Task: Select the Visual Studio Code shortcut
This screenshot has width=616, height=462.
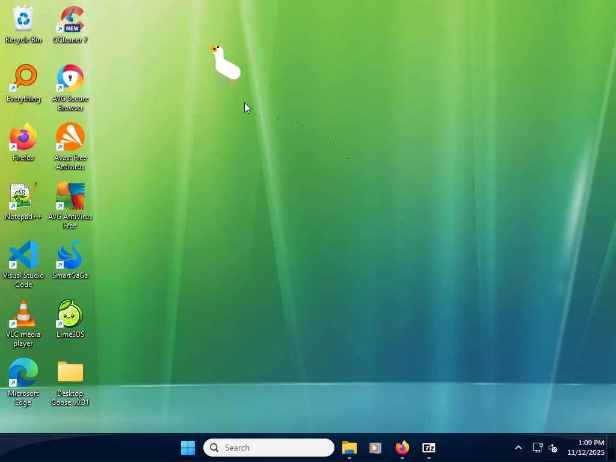Action: click(x=23, y=265)
